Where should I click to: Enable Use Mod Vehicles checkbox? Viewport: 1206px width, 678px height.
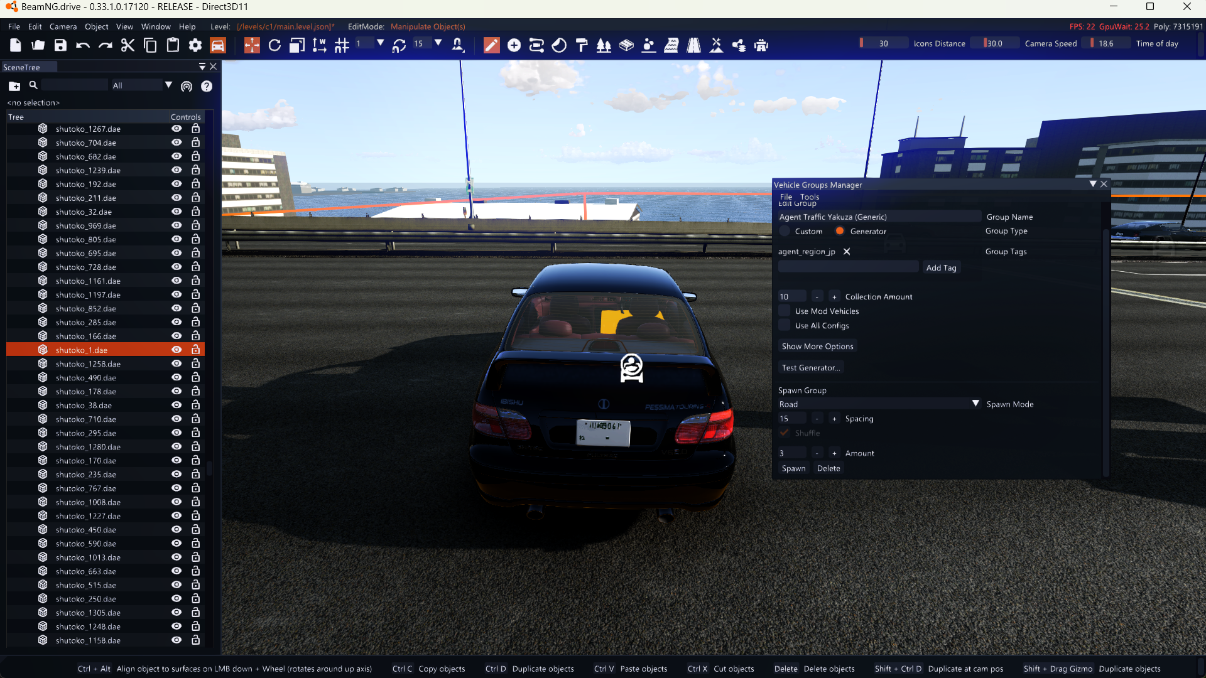click(784, 311)
